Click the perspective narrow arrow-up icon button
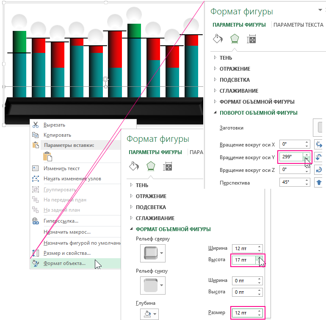Screen dimensions: 326x320 [x=320, y=183]
